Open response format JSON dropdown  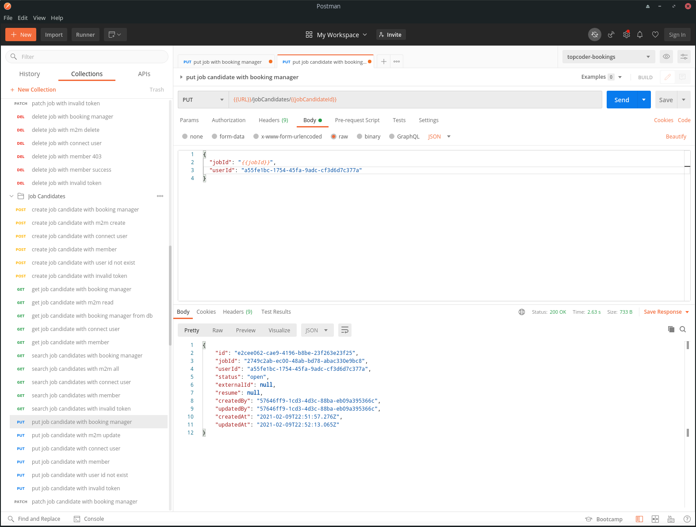(x=317, y=330)
